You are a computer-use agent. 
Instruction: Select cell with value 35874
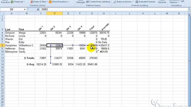pos(55,48)
